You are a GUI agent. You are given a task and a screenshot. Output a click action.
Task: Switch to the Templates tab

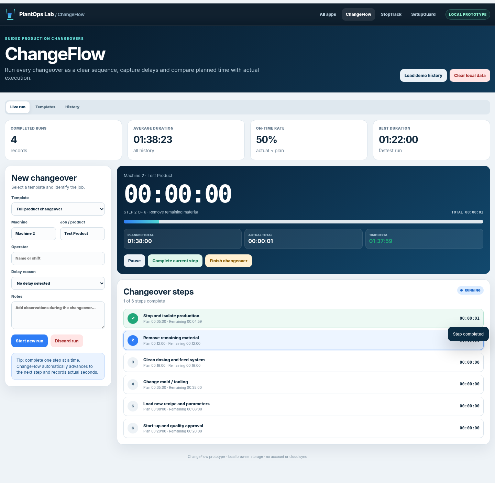click(x=45, y=107)
